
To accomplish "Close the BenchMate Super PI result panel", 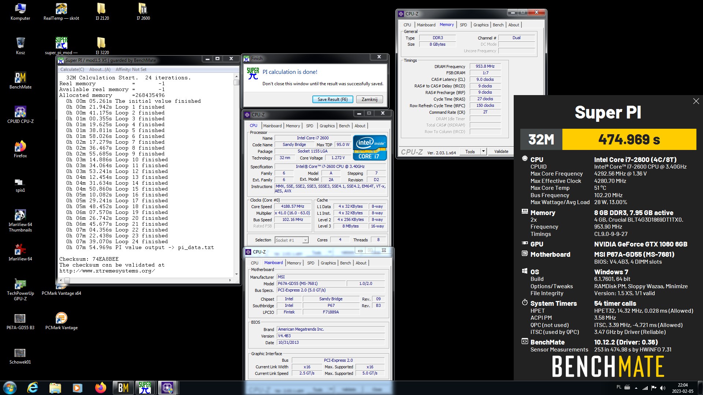I will pos(696,101).
